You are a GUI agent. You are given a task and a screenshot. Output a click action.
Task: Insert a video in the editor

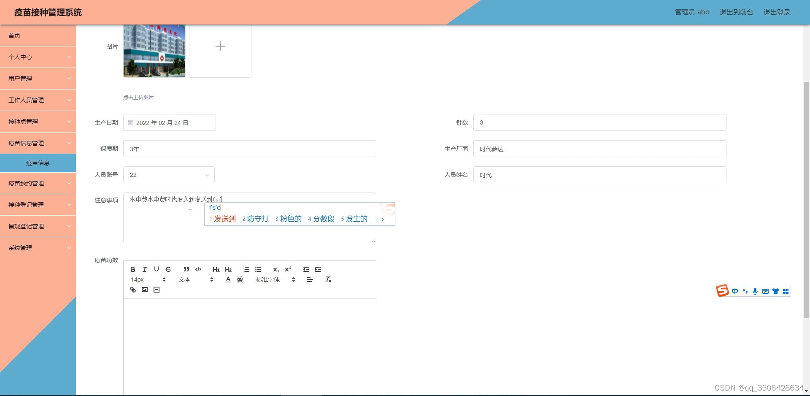coord(157,290)
